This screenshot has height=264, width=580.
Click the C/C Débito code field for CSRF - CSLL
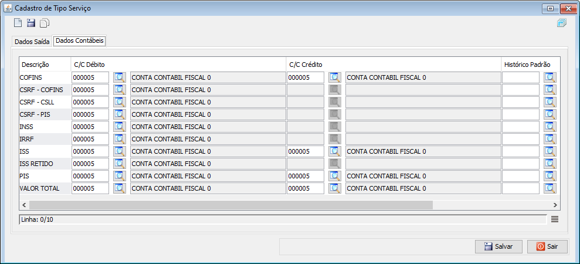(90, 102)
